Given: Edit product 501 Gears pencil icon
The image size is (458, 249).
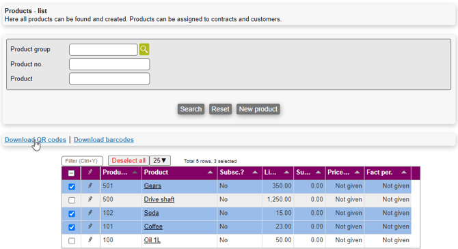Looking at the screenshot, I should [90, 186].
